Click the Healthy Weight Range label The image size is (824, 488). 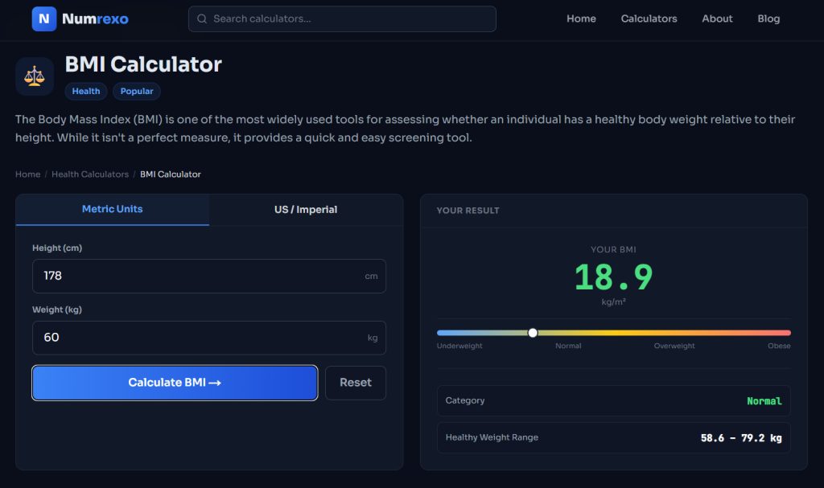tap(492, 437)
